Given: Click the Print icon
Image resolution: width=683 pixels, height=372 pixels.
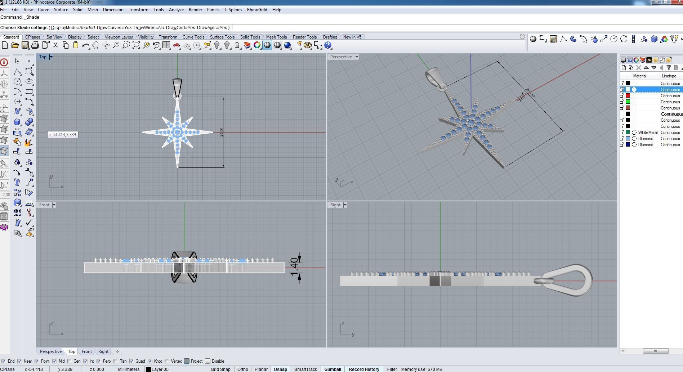Looking at the screenshot, I should click(35, 45).
